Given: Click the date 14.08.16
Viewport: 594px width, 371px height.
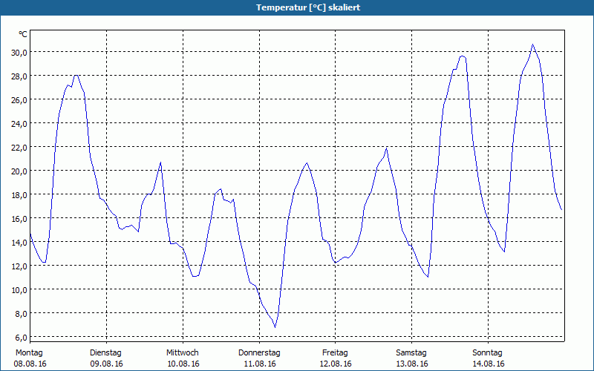Looking at the screenshot, I should pyautogui.click(x=489, y=364).
